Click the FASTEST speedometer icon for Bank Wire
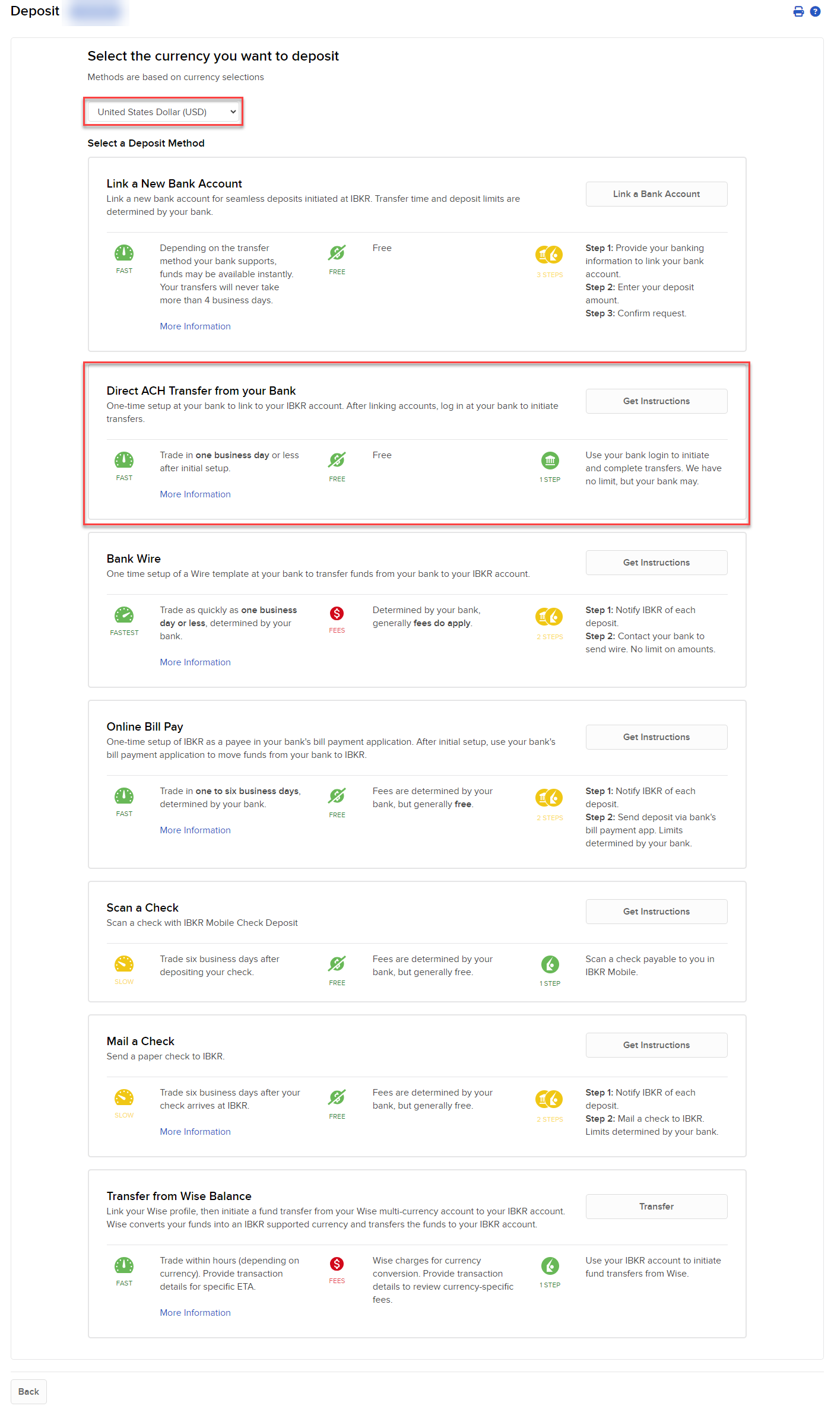831x1406 pixels. click(x=124, y=615)
